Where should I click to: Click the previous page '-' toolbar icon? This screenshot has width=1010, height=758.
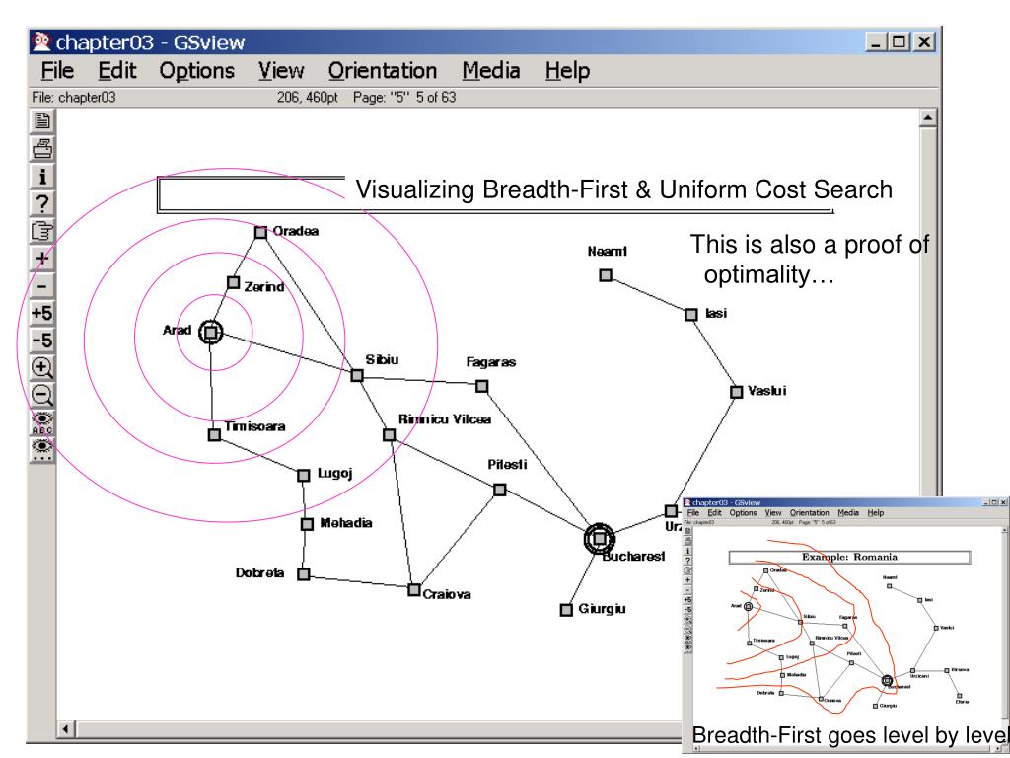[x=42, y=285]
